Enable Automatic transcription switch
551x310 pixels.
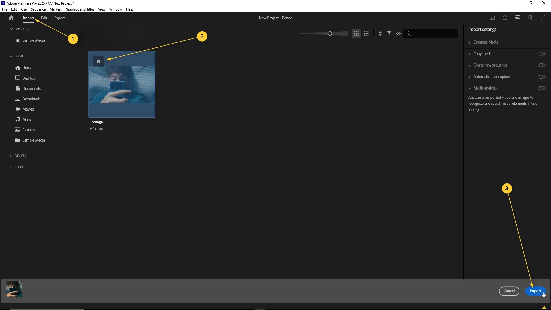point(542,77)
